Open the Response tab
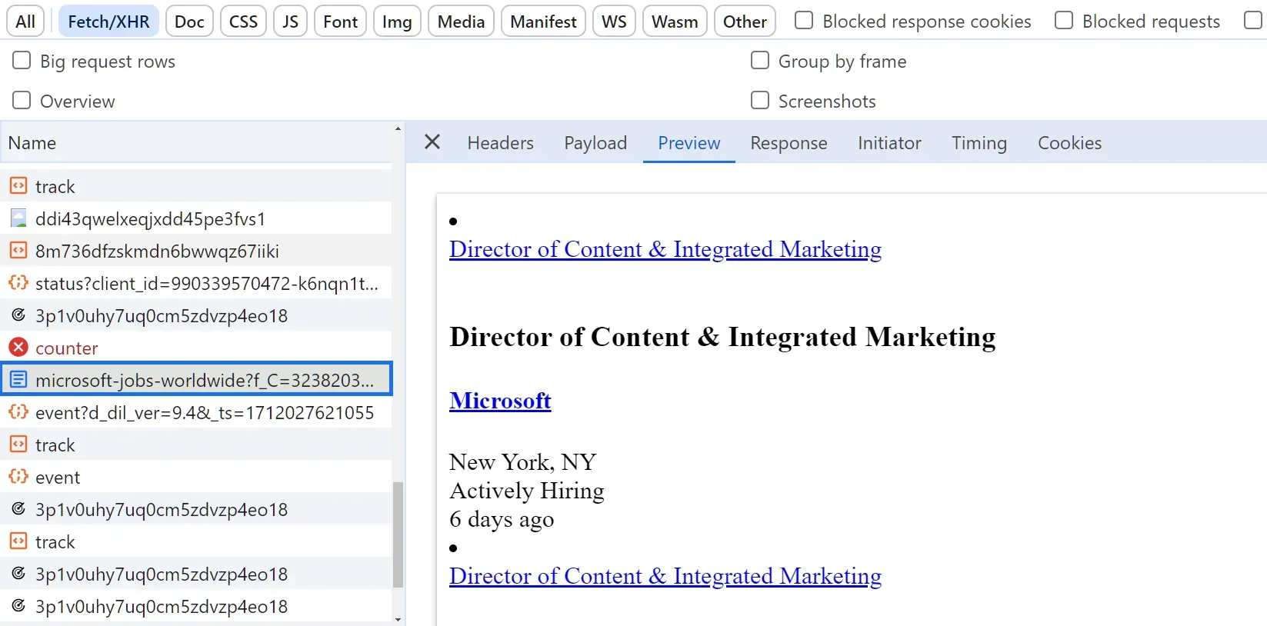The width and height of the screenshot is (1267, 626). (x=789, y=143)
